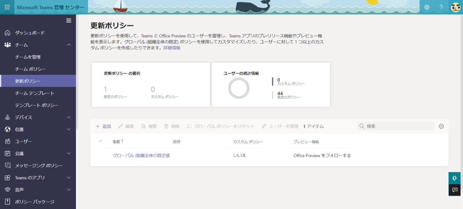Click the Voice phone icon
Screen dimensions: 463x209
pyautogui.click(x=7, y=190)
